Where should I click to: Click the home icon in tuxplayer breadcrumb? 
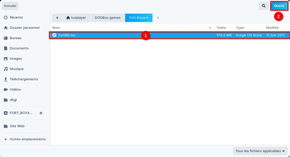click(68, 18)
